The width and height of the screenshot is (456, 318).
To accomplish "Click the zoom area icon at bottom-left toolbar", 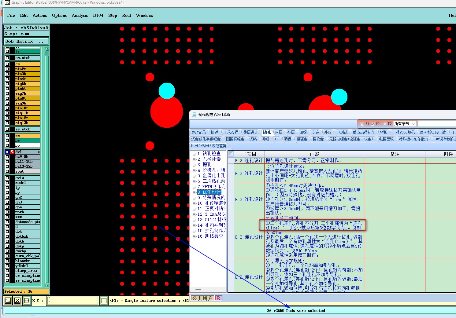I will [8, 301].
